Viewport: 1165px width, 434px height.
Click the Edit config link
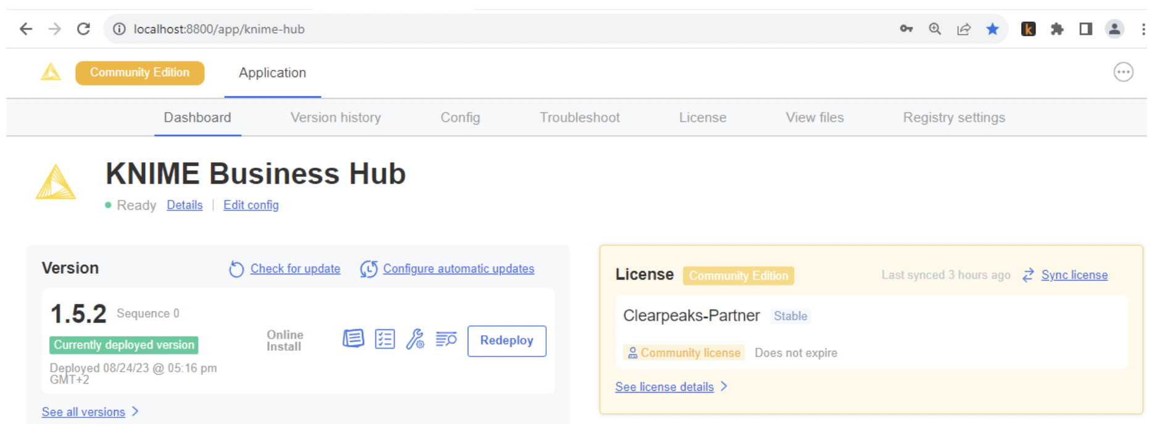(x=251, y=205)
